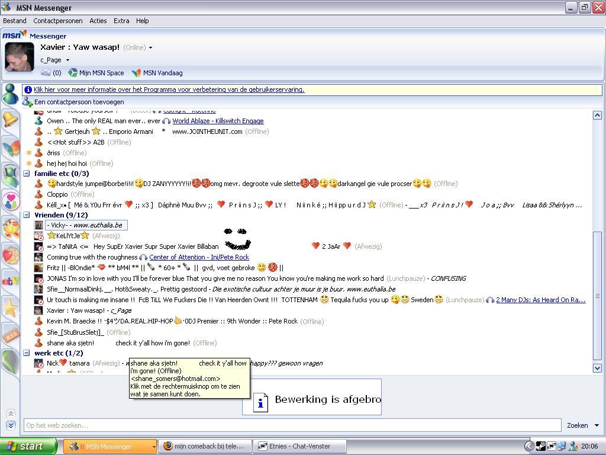Open the Help menu
The image size is (606, 455).
tap(142, 21)
